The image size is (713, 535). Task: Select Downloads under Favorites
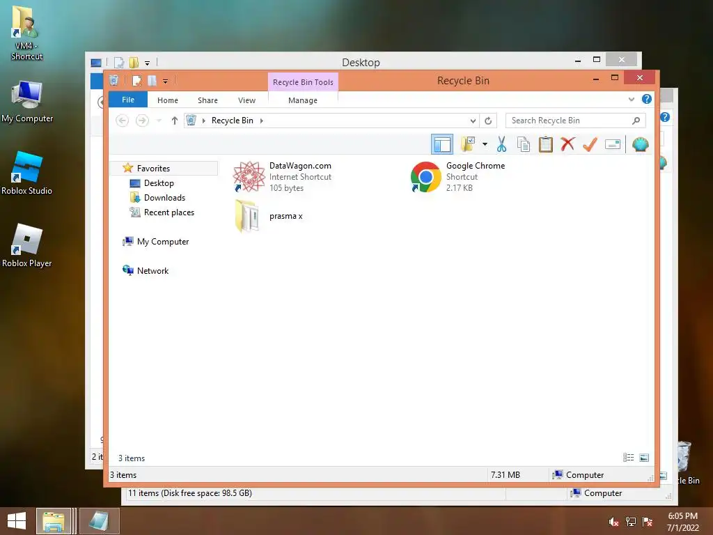point(164,197)
